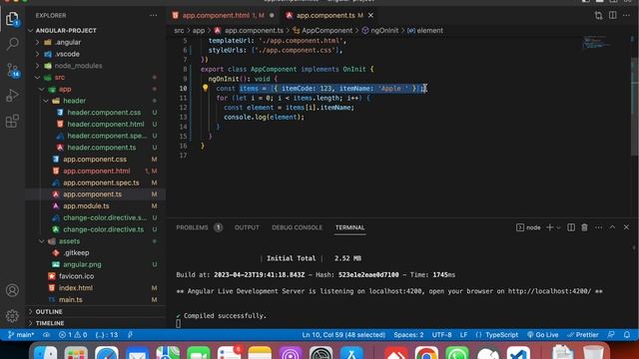Open the Search view in activity bar
The width and height of the screenshot is (639, 359).
coord(12,44)
